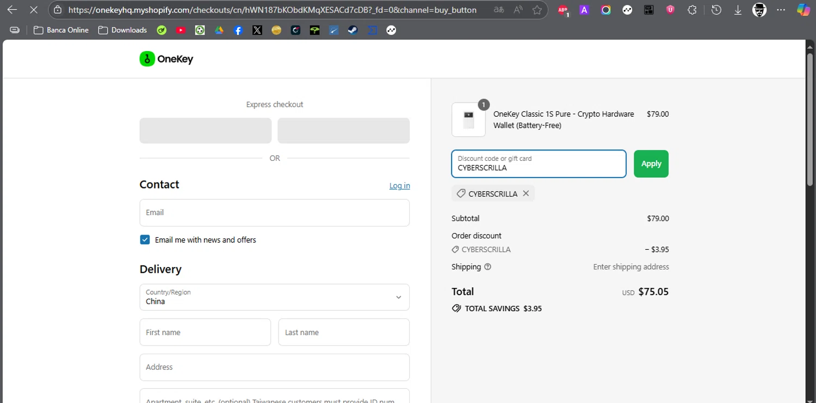The height and width of the screenshot is (403, 816).
Task: Open the Downloads bookmarks folder
Action: (x=122, y=30)
